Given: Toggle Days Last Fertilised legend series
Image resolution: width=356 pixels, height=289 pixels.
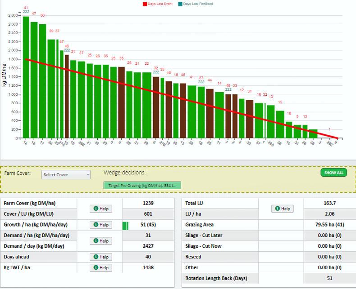Looking at the screenshot, I should pyautogui.click(x=196, y=4).
